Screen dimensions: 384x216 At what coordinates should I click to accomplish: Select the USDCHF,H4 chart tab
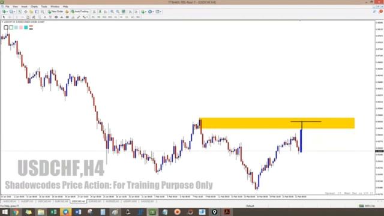(x=79, y=202)
